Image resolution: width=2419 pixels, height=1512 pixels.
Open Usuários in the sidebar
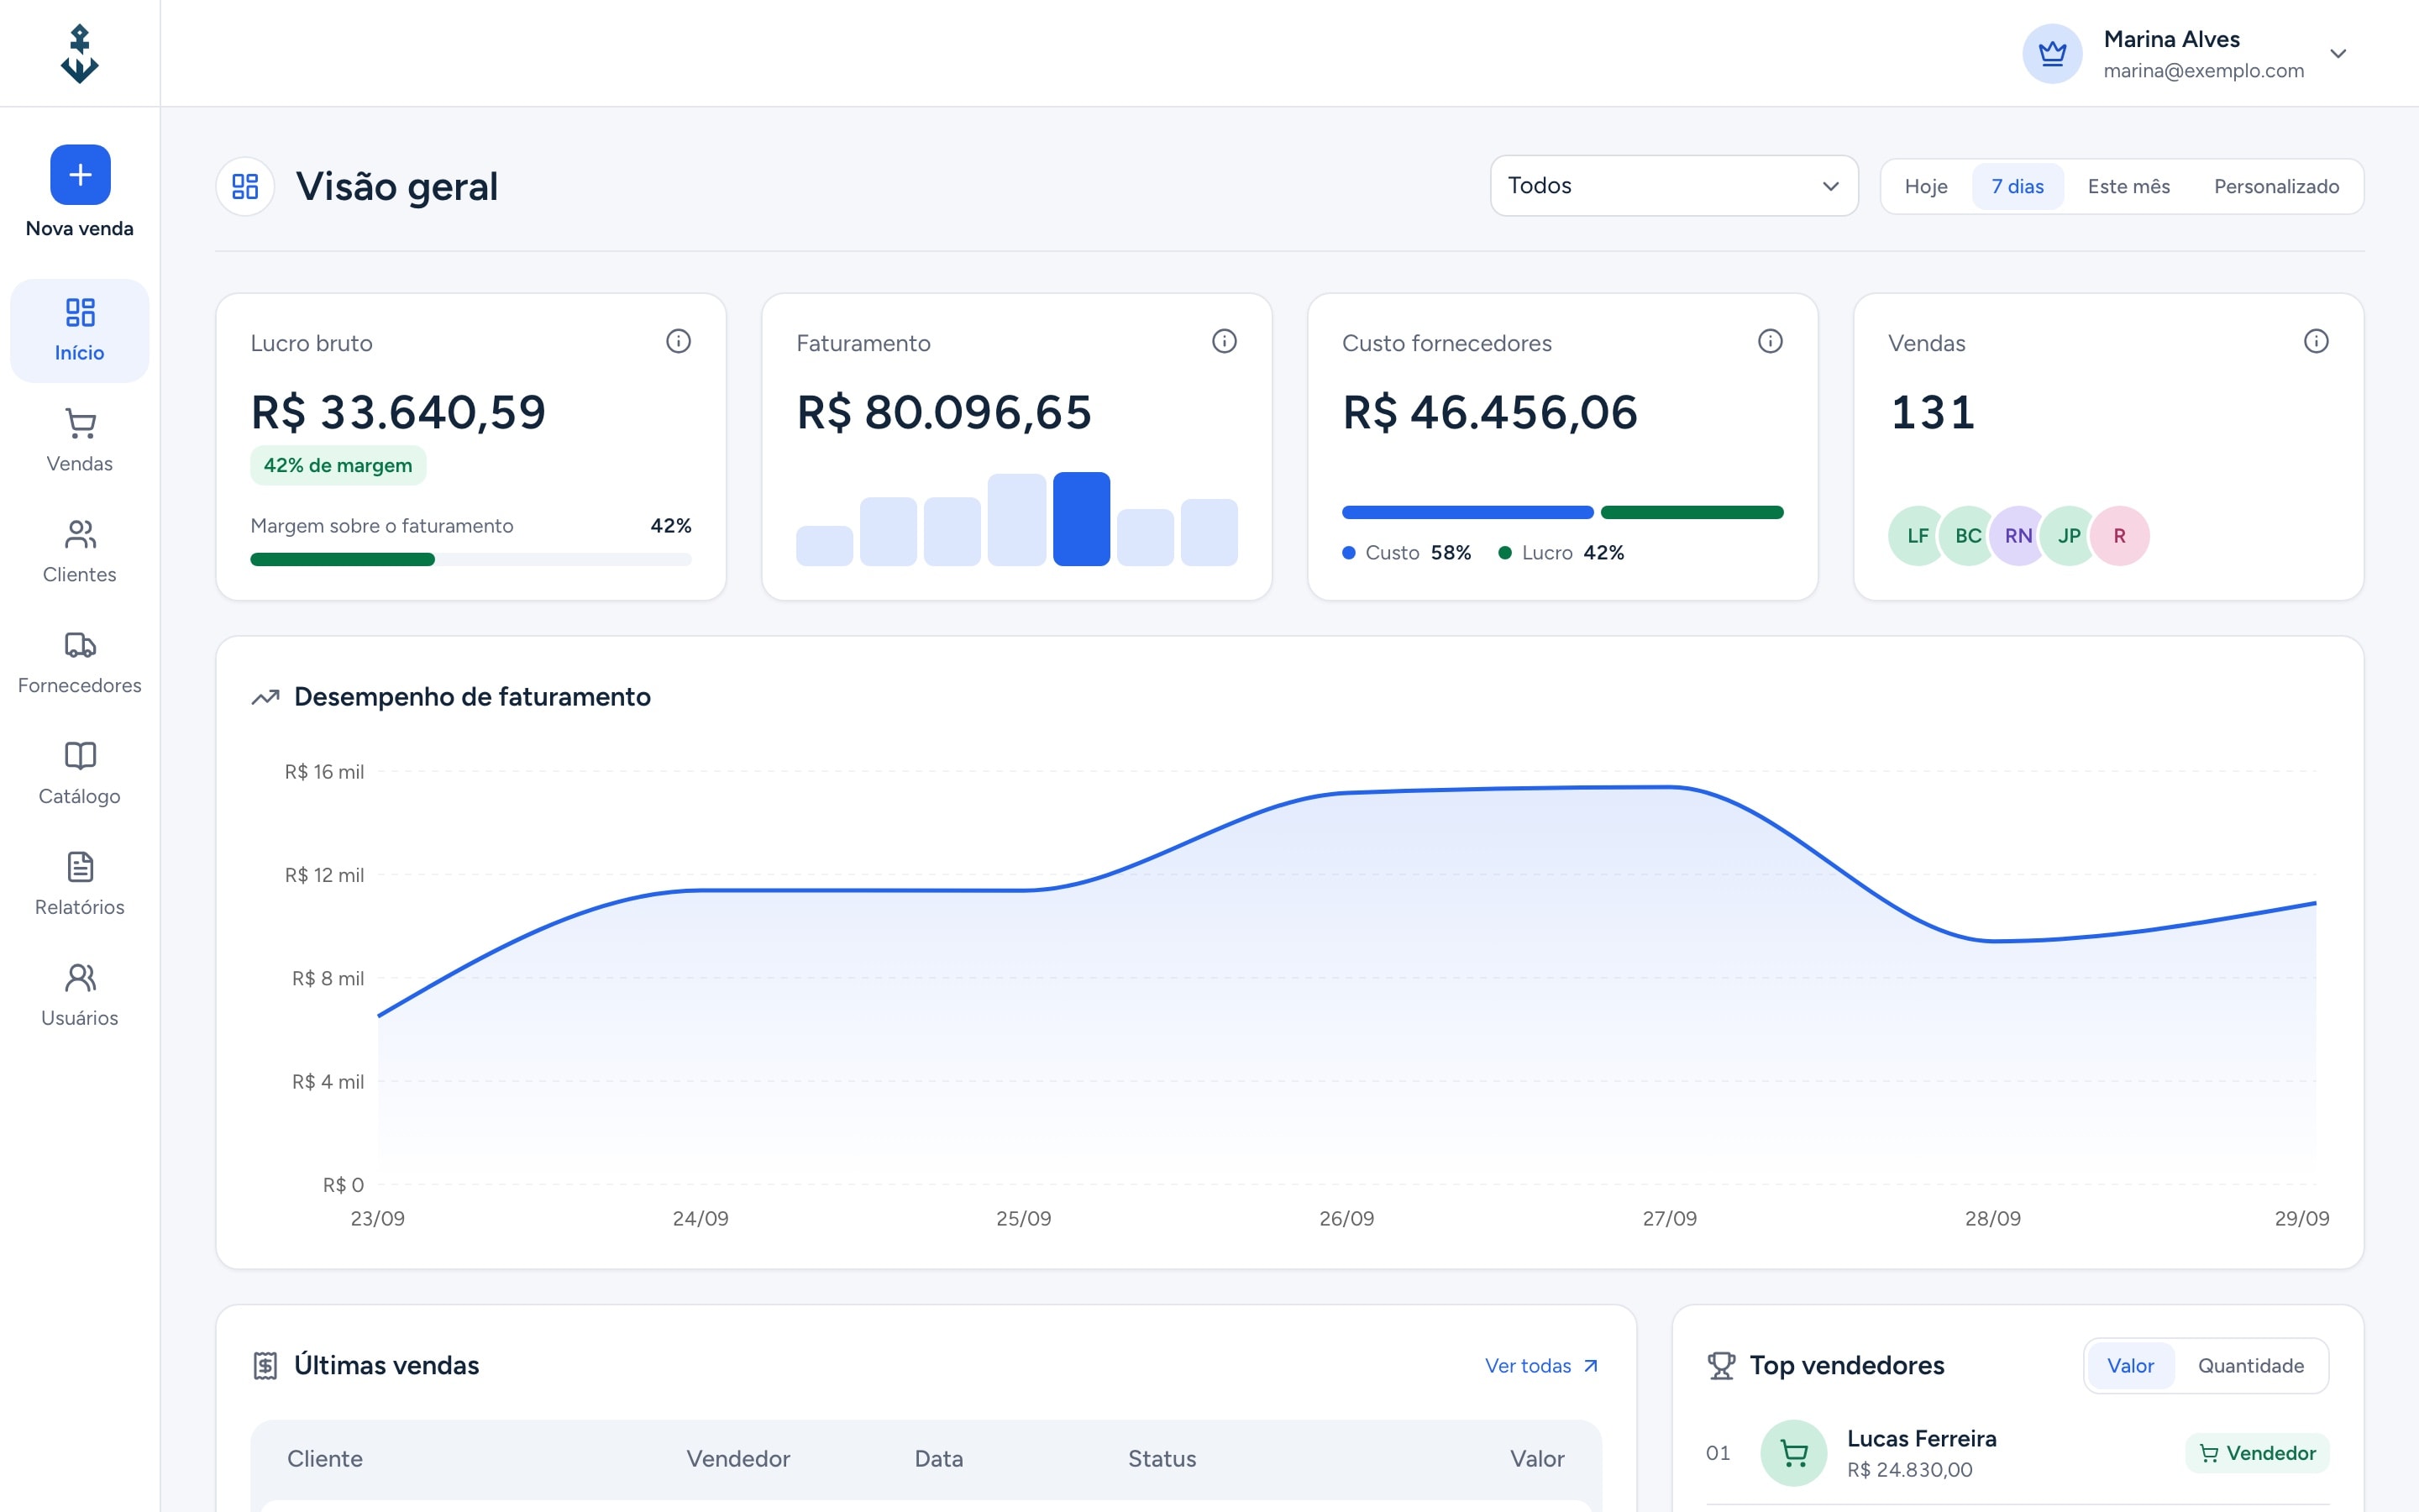point(80,995)
